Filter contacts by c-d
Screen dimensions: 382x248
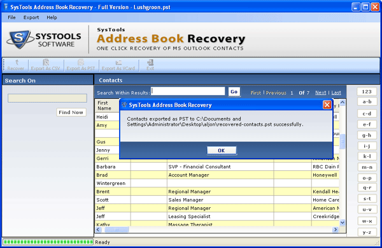pyautogui.click(x=367, y=113)
